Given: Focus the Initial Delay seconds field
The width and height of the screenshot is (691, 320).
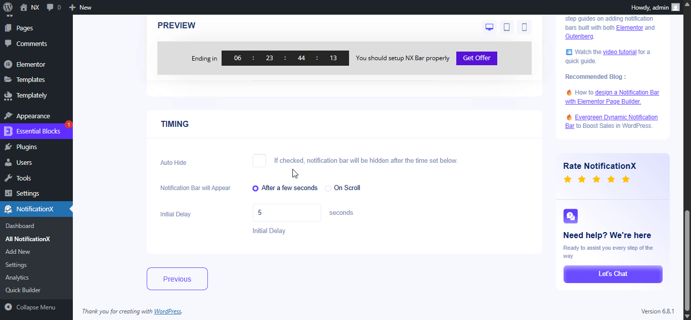Looking at the screenshot, I should pyautogui.click(x=287, y=213).
